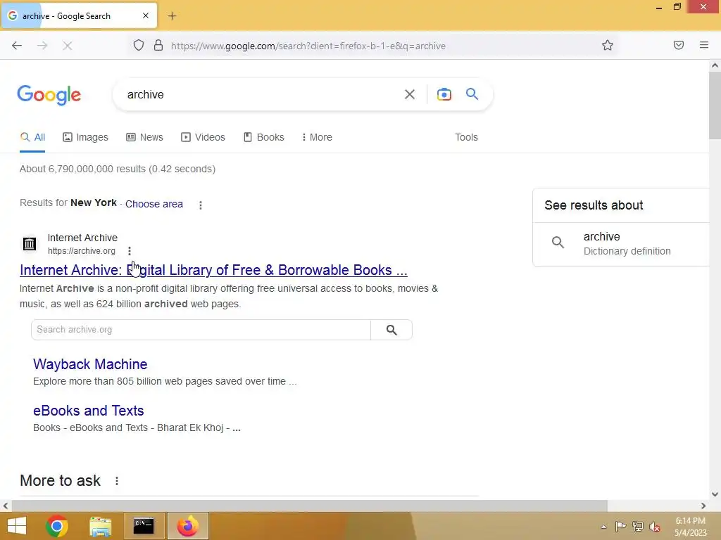Click scrollbar down arrow
Image resolution: width=721 pixels, height=540 pixels.
715,494
